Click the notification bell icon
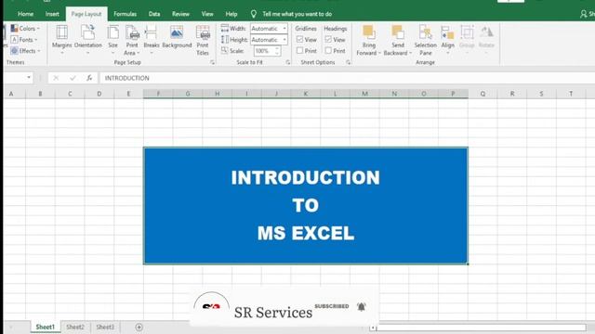 362,306
